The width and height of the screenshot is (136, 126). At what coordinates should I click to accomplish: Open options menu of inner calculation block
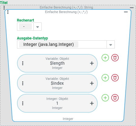pos(8,12)
